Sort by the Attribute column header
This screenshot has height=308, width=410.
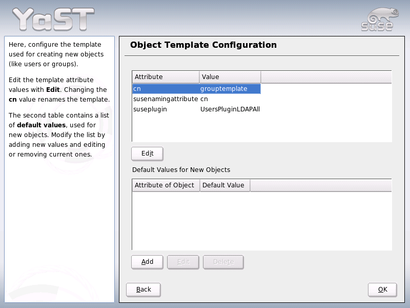click(x=166, y=77)
